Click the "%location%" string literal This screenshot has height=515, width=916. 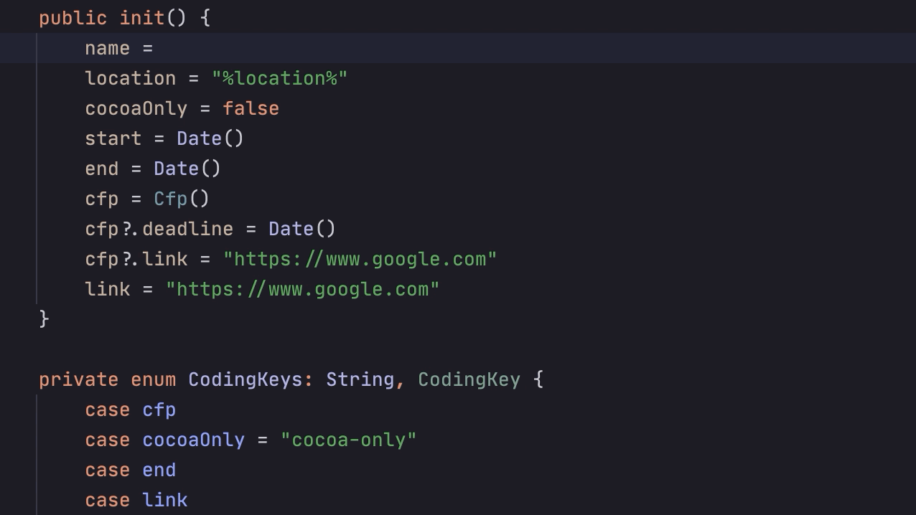(x=280, y=78)
